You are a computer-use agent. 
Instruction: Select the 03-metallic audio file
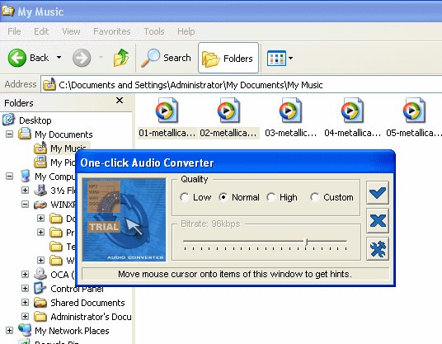290,118
